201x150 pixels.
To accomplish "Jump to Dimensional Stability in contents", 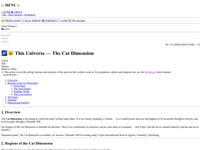I will 19,103.
